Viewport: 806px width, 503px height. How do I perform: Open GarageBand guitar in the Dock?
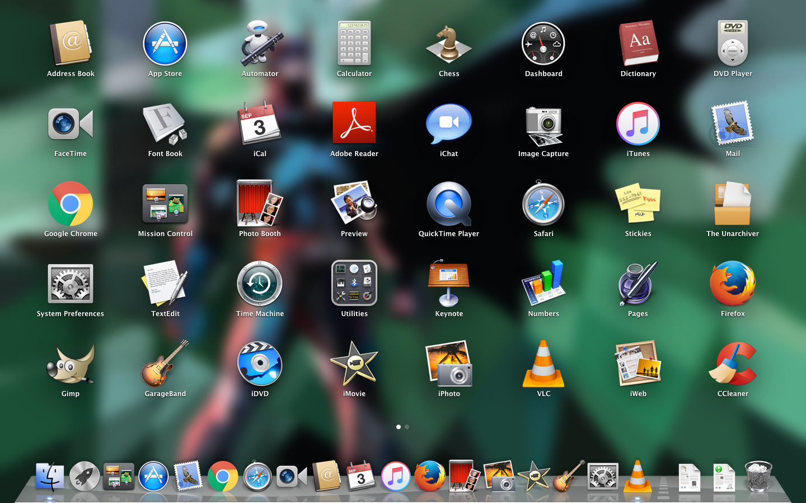coord(569,476)
